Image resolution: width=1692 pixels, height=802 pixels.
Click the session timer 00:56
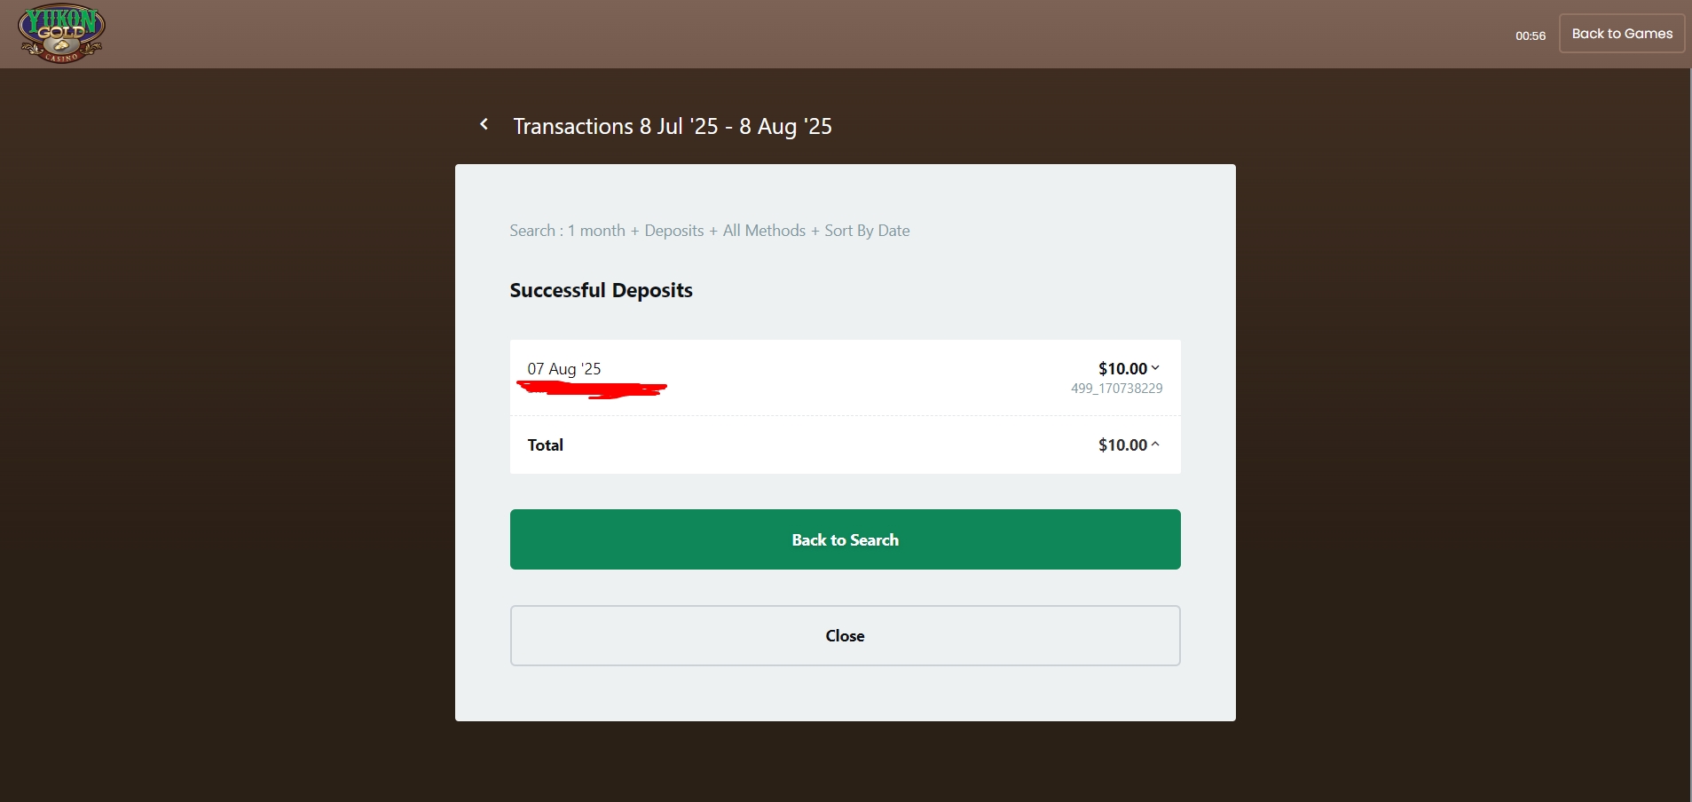pyautogui.click(x=1531, y=35)
